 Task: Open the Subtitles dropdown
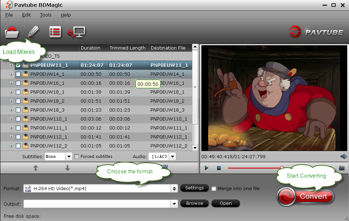tap(69, 156)
